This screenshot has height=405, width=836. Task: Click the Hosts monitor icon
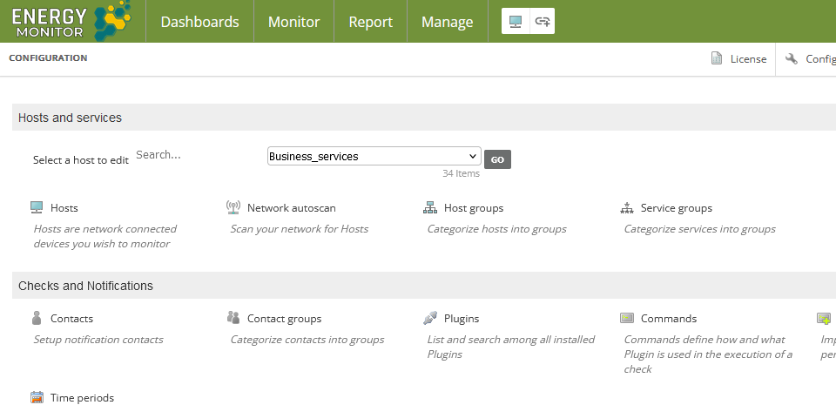tap(37, 208)
